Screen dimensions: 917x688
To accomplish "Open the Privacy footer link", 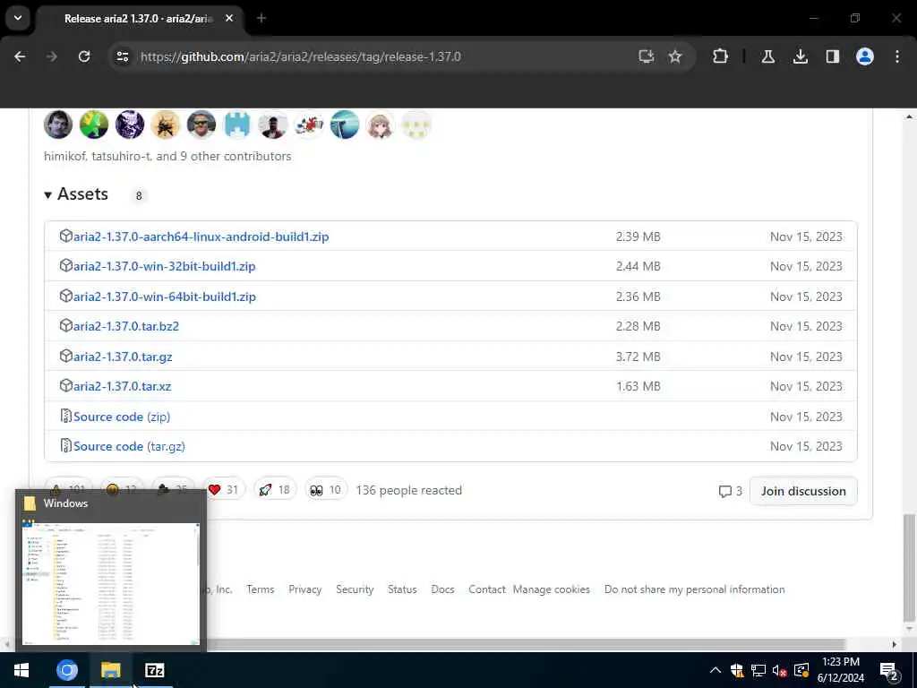I will click(305, 589).
